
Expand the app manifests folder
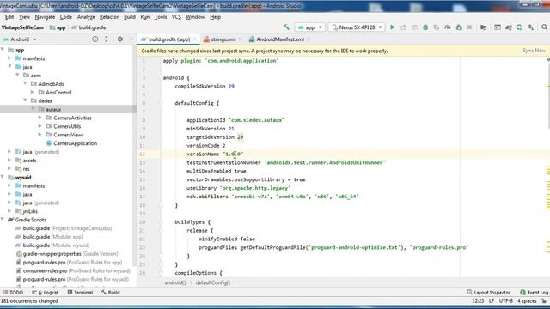(x=9, y=58)
